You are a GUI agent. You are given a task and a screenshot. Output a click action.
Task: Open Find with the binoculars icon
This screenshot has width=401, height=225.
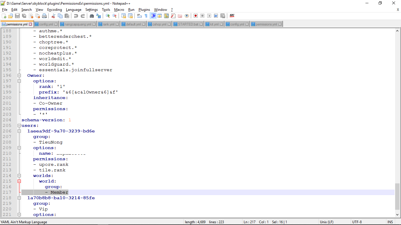(92, 16)
